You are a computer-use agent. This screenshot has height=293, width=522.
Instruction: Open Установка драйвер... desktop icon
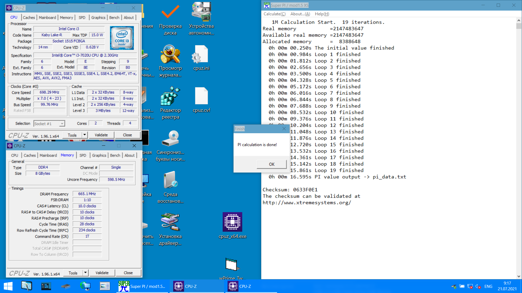pyautogui.click(x=170, y=229)
